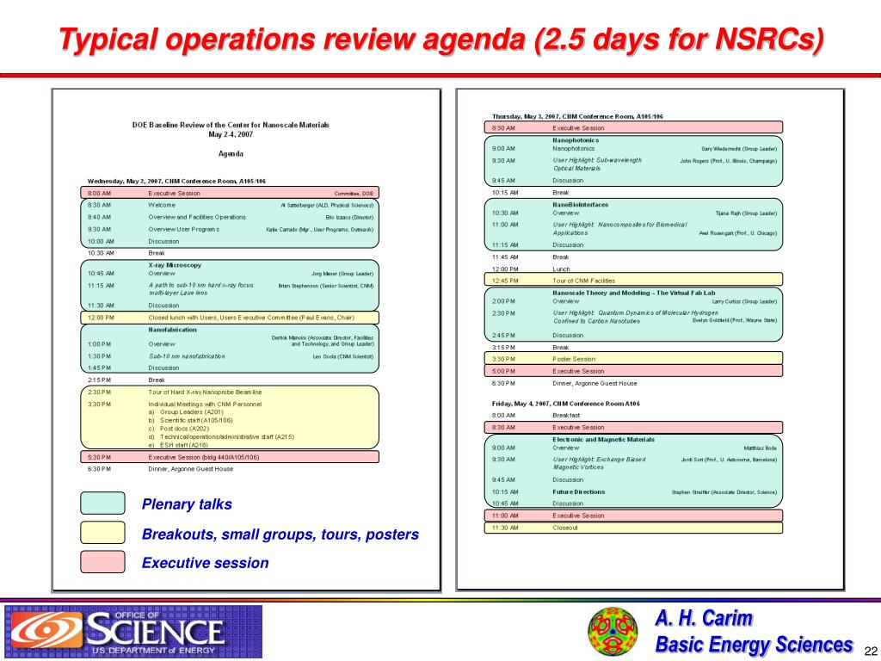Click the 'Thursday, May 3, 2007' day header
This screenshot has height=661, width=881.
pos(577,116)
